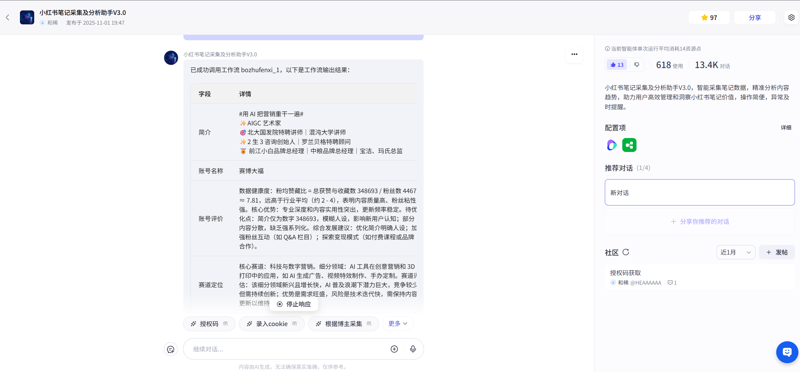Expand the 更多 shortcuts dropdown
Viewport: 800px width, 372px height.
(398, 323)
